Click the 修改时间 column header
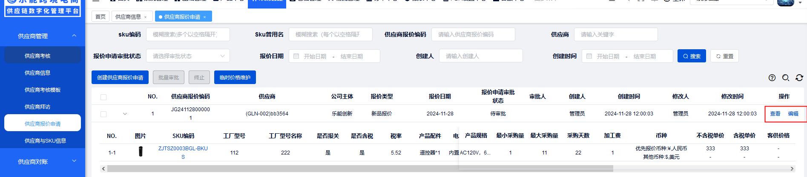Image resolution: width=807 pixels, height=177 pixels. coord(732,96)
